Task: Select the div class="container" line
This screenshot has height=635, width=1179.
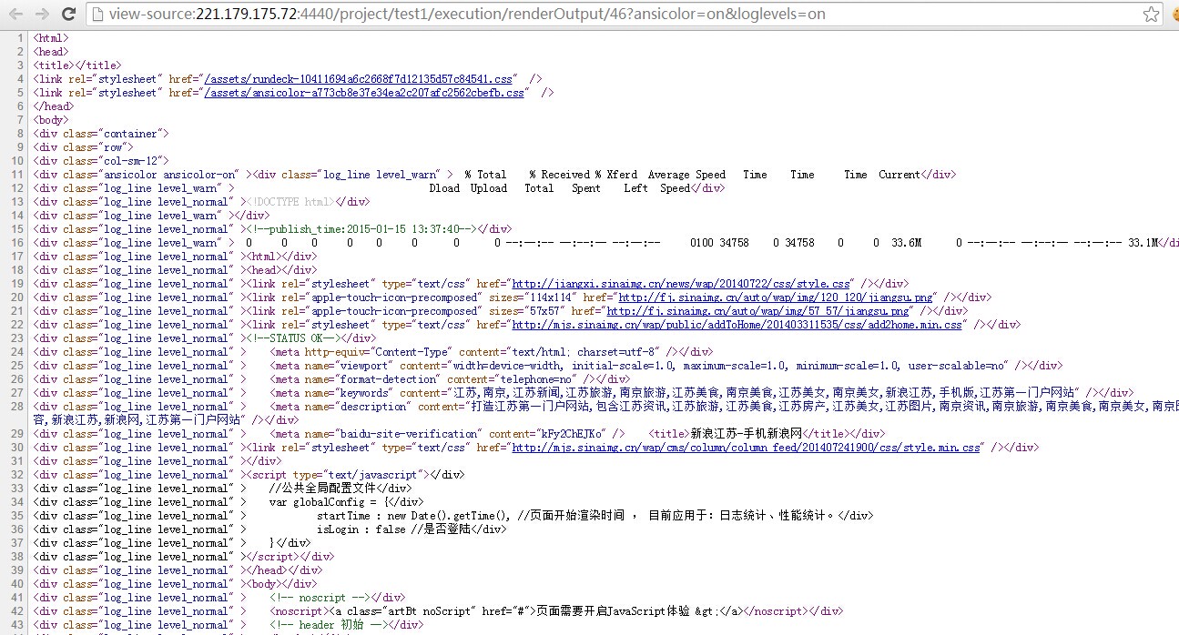Action: click(x=101, y=134)
